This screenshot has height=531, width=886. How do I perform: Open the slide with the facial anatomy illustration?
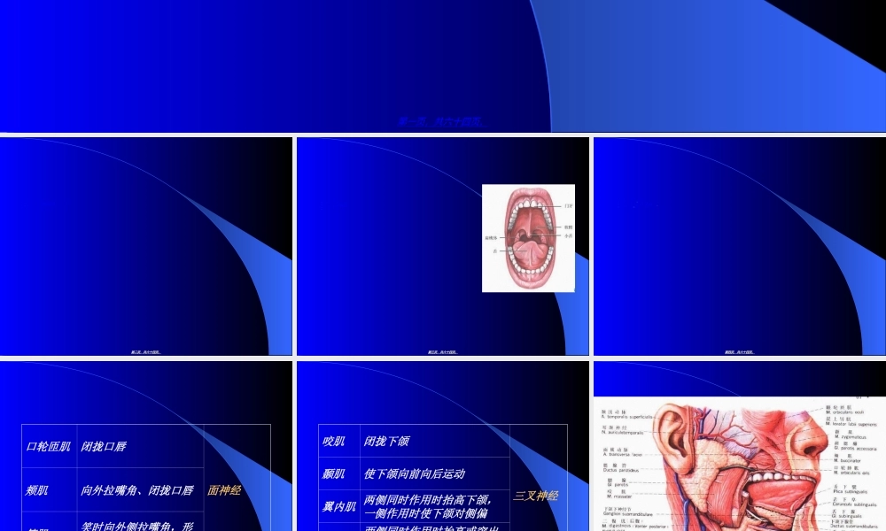(740, 446)
